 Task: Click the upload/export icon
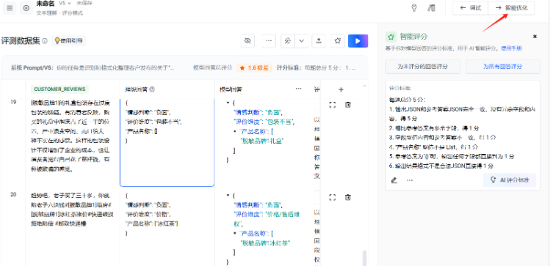319,41
